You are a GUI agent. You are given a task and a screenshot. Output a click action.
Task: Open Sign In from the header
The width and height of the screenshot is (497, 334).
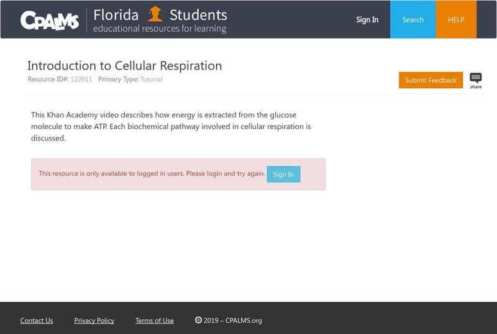coord(367,20)
